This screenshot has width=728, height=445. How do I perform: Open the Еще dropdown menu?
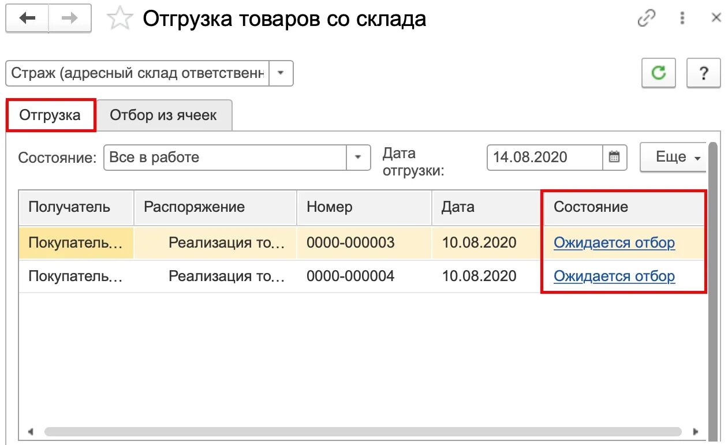(x=673, y=157)
